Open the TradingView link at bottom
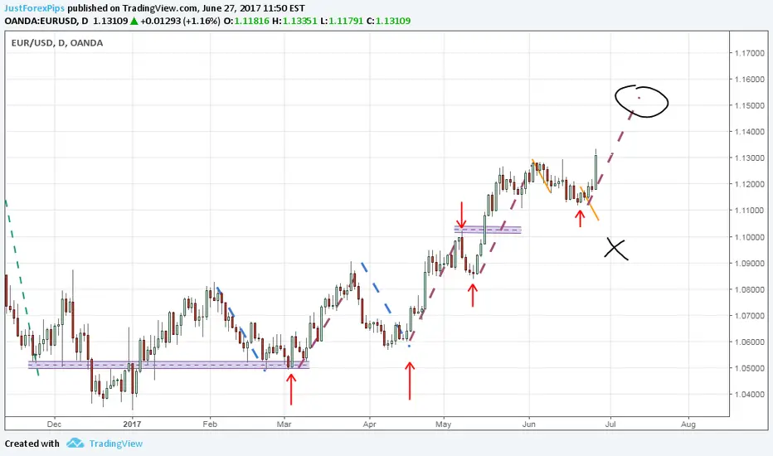 click(116, 444)
